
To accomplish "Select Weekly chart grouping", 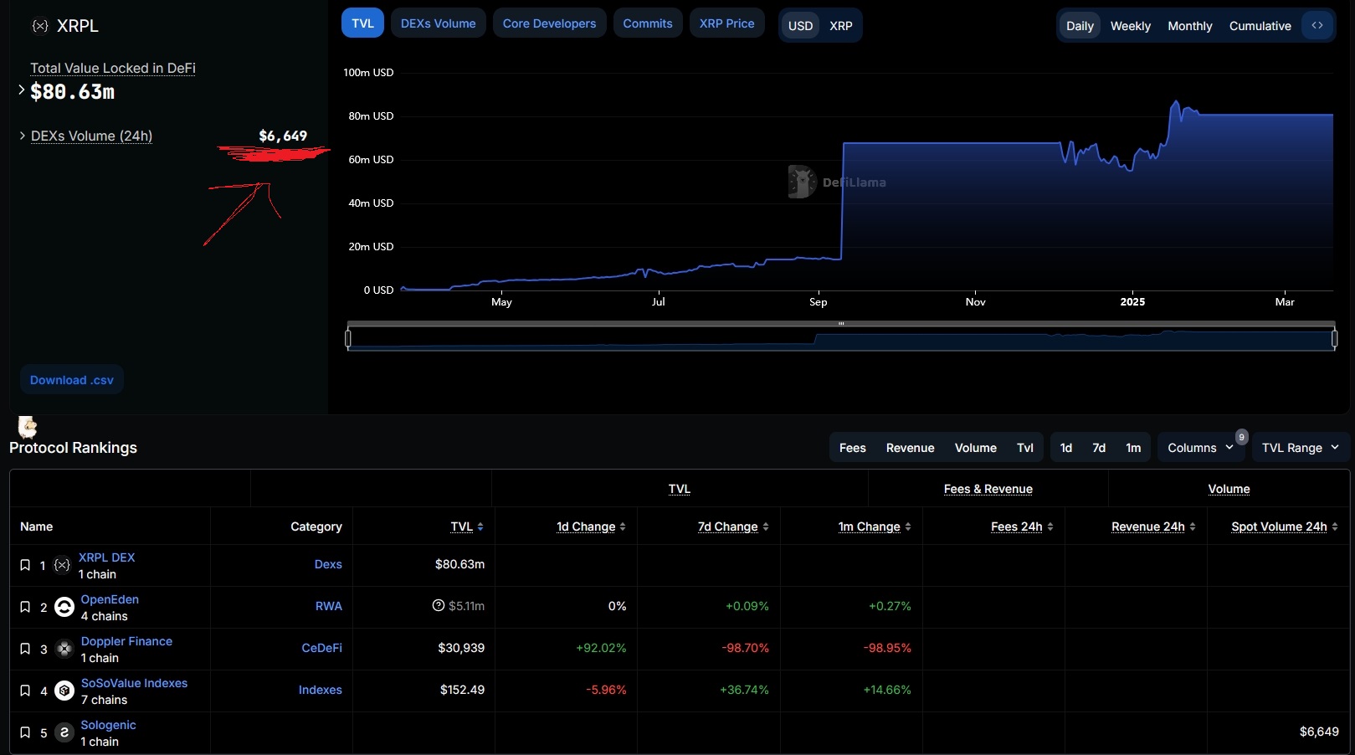I will tap(1131, 26).
